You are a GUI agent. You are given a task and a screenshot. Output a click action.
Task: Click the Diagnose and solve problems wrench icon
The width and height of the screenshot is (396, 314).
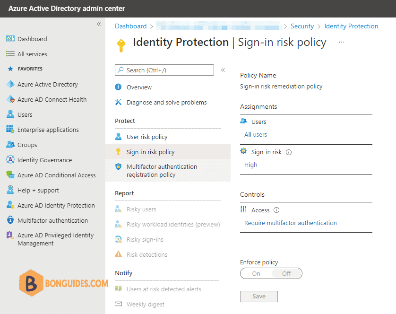coord(118,102)
